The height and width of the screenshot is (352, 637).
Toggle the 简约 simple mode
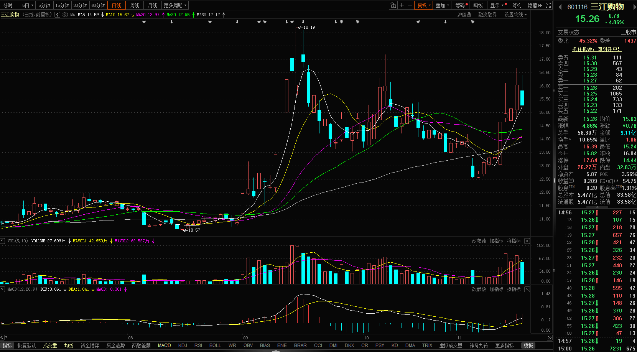[x=517, y=5]
